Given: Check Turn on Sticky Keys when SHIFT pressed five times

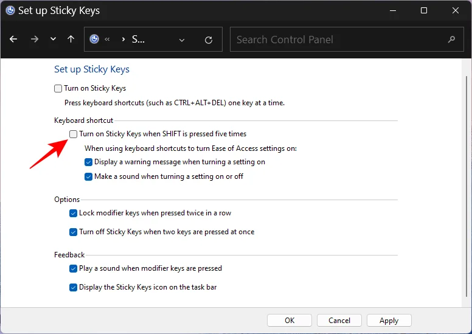Looking at the screenshot, I should tap(73, 134).
